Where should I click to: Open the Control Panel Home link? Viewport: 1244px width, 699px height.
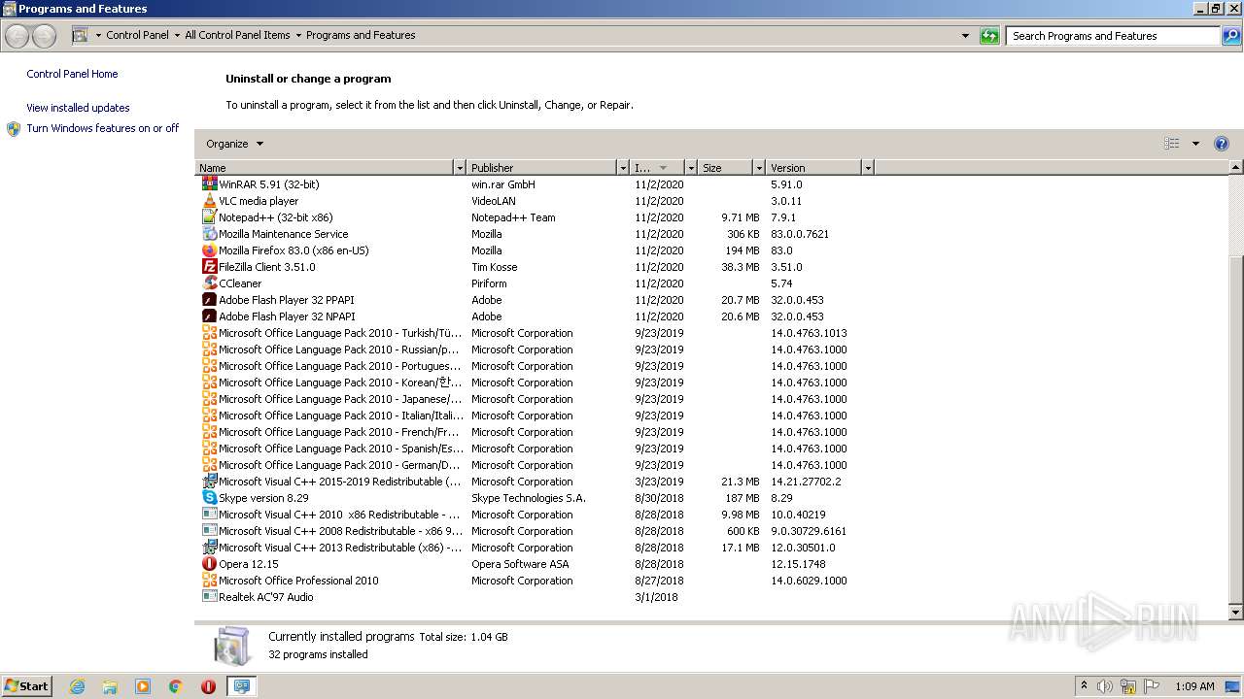[x=72, y=74]
